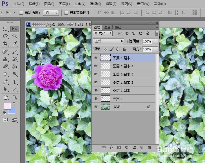
Task: Select the Path Selection tool
Action: pos(5,89)
